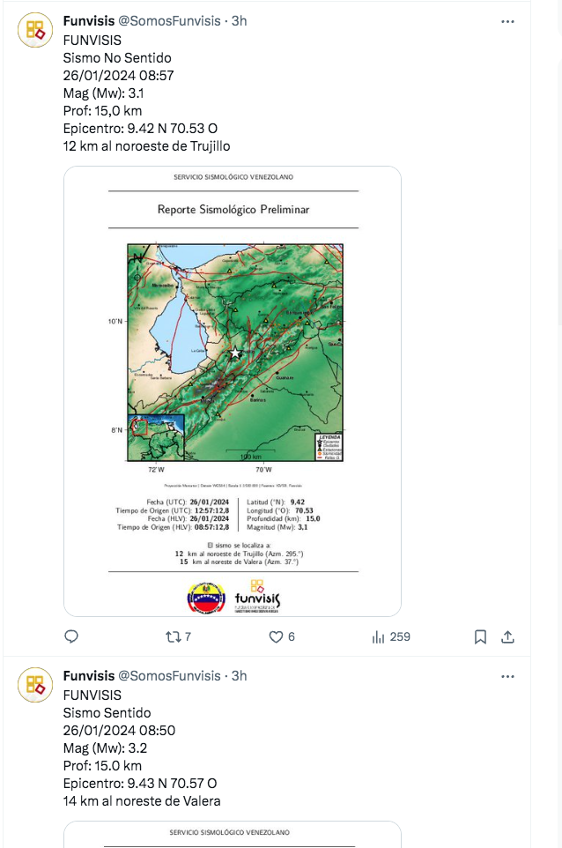The image size is (562, 848).
Task: Open reply on the Sismo No Sentido tweet
Action: pyautogui.click(x=71, y=636)
